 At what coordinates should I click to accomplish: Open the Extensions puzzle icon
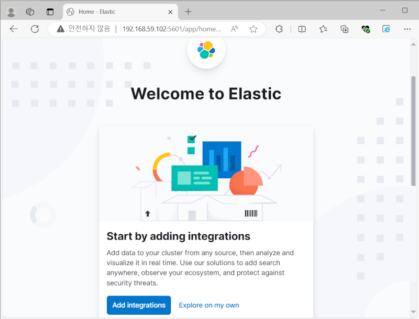coord(279,29)
